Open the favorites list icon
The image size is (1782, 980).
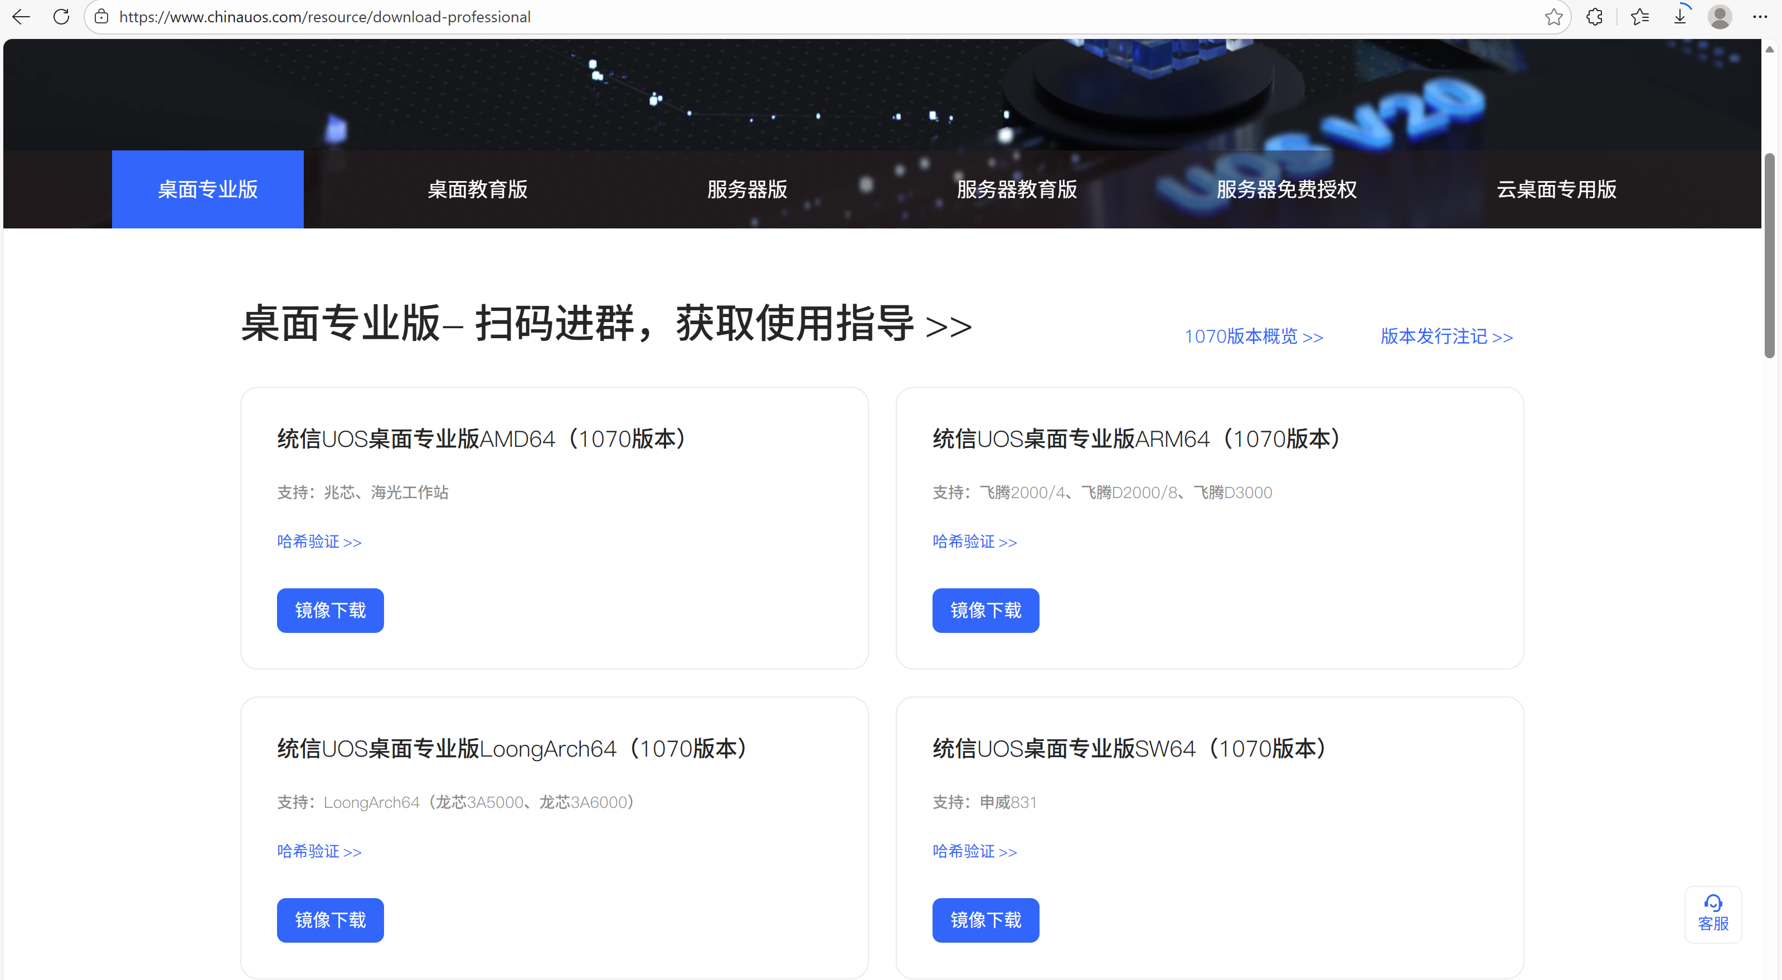(x=1639, y=17)
